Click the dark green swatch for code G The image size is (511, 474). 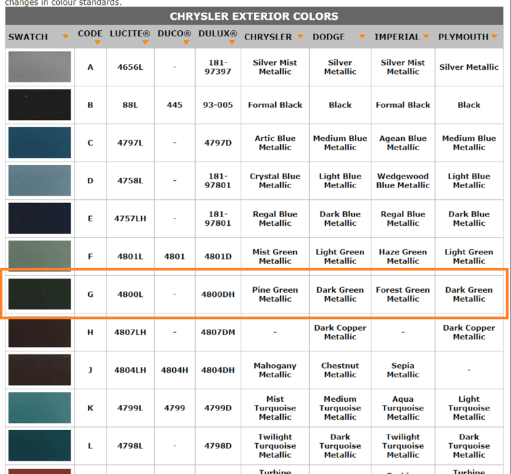click(x=39, y=294)
